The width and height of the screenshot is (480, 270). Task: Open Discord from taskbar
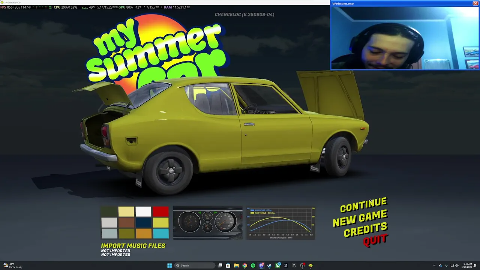click(x=261, y=265)
